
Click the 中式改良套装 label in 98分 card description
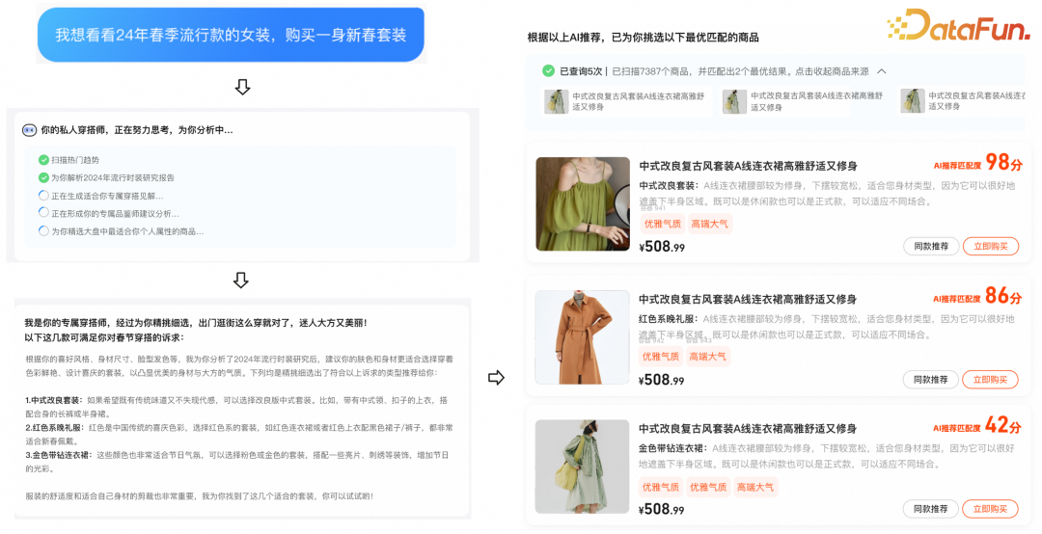(x=670, y=185)
